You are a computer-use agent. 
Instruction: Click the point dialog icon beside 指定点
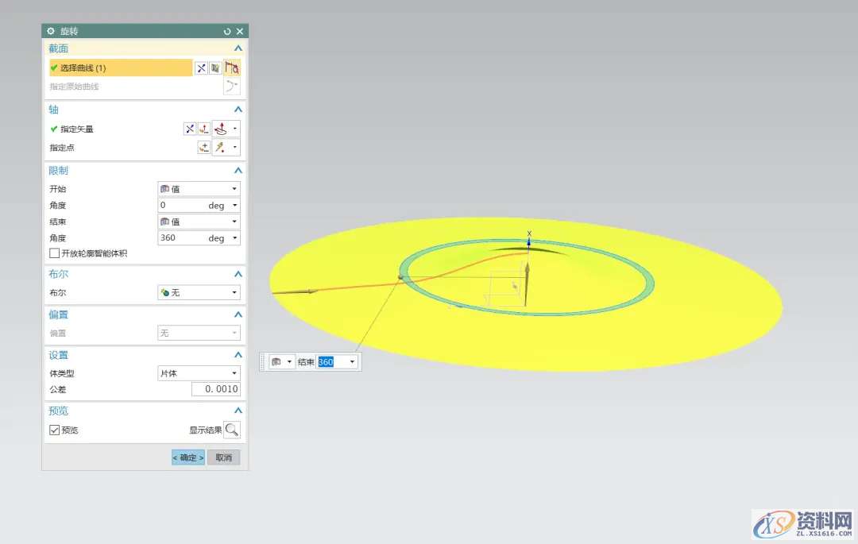click(x=203, y=148)
